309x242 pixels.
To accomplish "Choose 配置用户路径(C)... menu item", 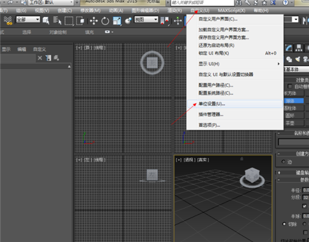I will coord(235,85).
